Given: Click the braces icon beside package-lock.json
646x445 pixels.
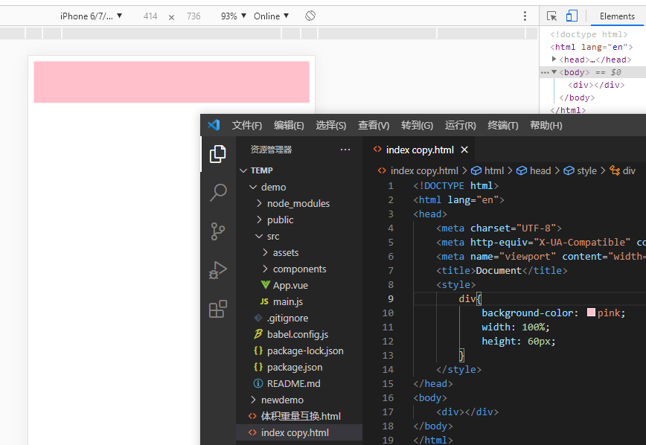Looking at the screenshot, I should pos(258,350).
